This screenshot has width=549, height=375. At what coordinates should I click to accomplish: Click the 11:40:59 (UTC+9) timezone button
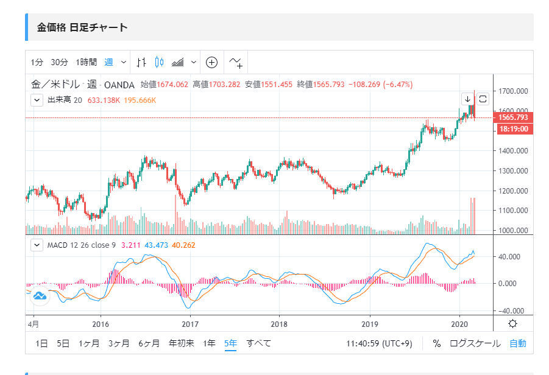pos(380,343)
